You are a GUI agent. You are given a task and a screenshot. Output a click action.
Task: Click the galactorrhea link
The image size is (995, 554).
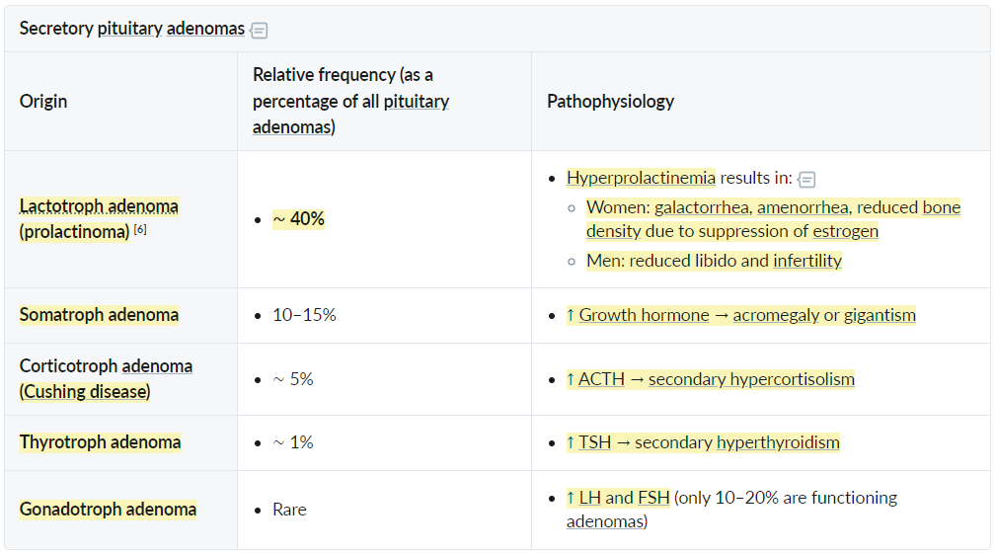703,207
